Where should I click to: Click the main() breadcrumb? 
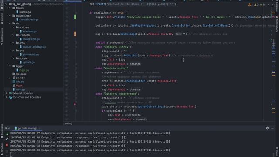pyautogui.click(x=69, y=123)
